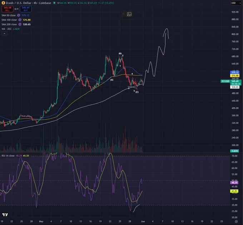This screenshot has height=225, width=243.
Task: Click the 0.11 spread value between SELL and BUY
Action: tap(16, 9)
